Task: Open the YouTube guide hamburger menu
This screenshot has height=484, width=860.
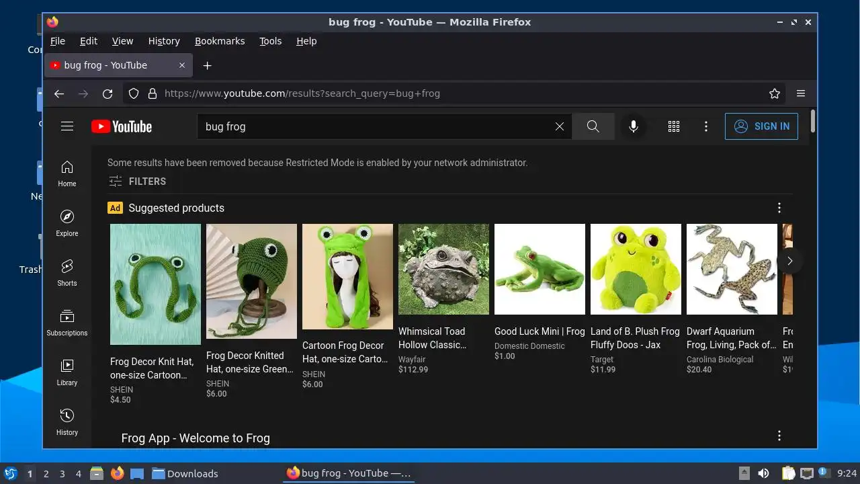Action: click(67, 126)
